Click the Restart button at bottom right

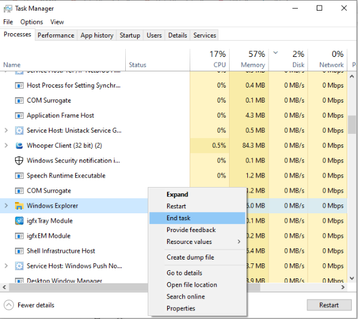pyautogui.click(x=329, y=305)
